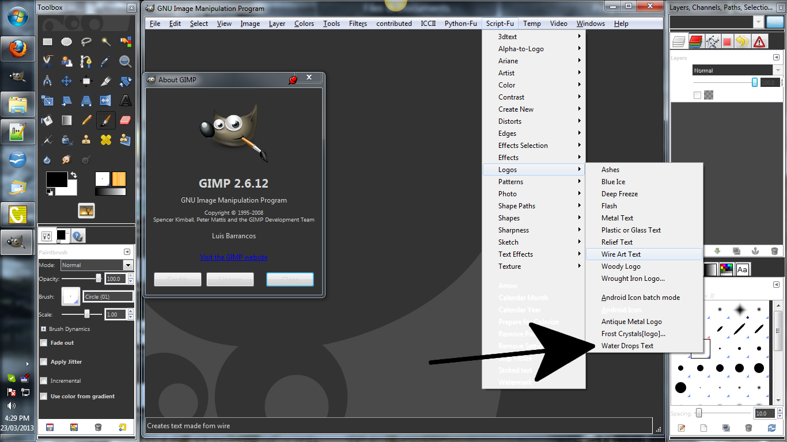Select the Eraser tool
Image resolution: width=787 pixels, height=442 pixels.
[126, 120]
